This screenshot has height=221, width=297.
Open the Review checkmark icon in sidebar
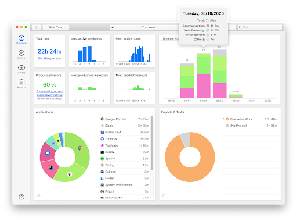coord(21,55)
